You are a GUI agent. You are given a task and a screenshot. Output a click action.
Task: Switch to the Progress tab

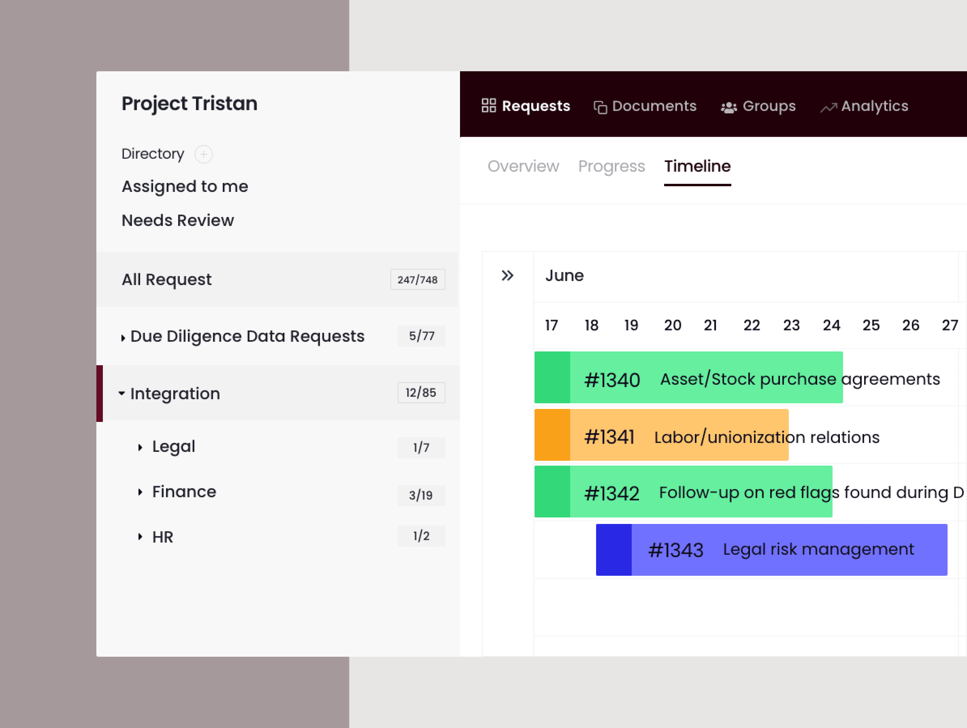pos(611,166)
